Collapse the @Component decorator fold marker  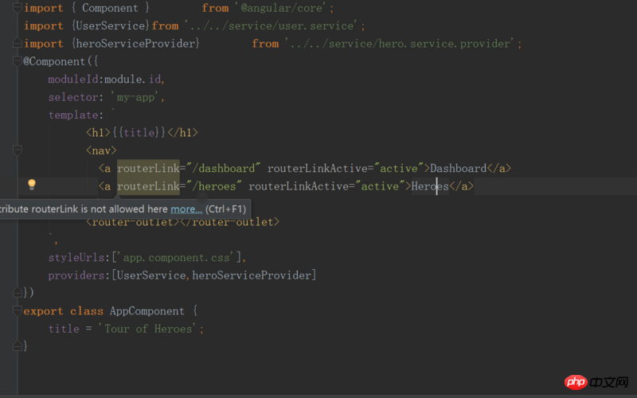pos(17,61)
